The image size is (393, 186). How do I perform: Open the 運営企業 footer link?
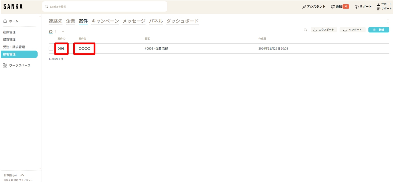(x=8, y=180)
